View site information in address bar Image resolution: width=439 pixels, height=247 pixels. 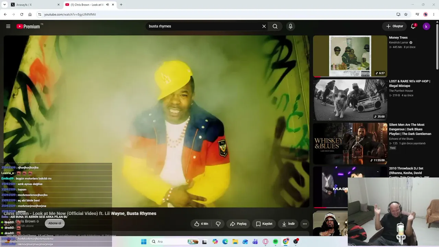[x=39, y=14]
